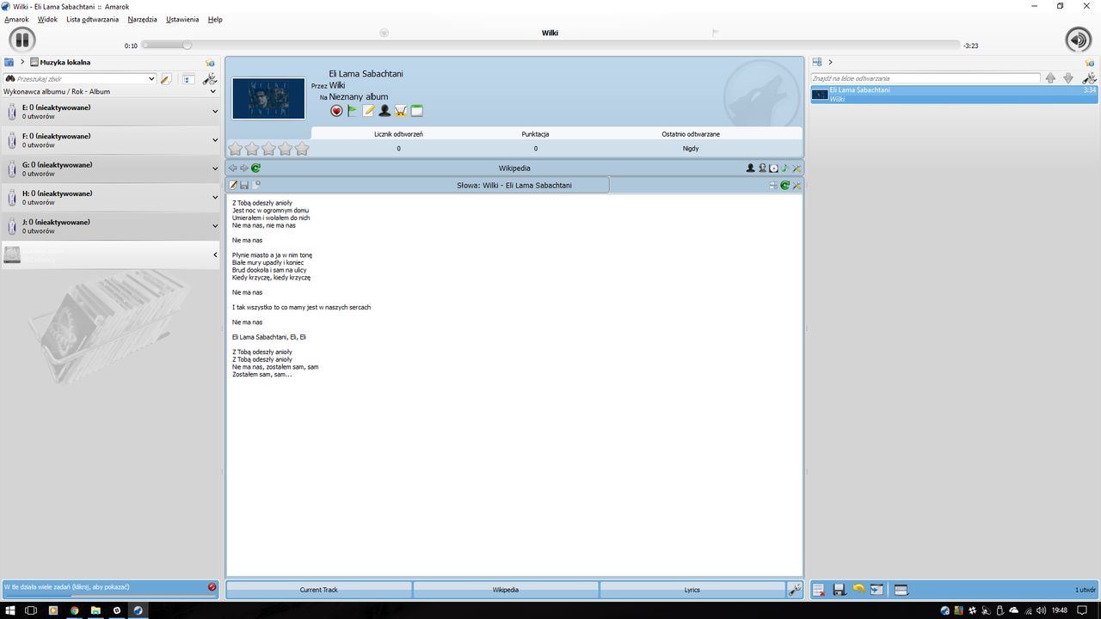The height and width of the screenshot is (619, 1101).
Task: Open applet configuration wrench icon
Action: tap(796, 590)
